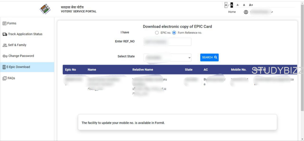Click the Enter REF_NO input field
This screenshot has width=304, height=141.
click(167, 42)
